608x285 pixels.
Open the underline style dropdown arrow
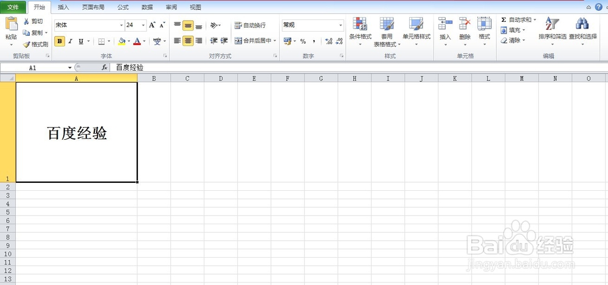point(88,41)
